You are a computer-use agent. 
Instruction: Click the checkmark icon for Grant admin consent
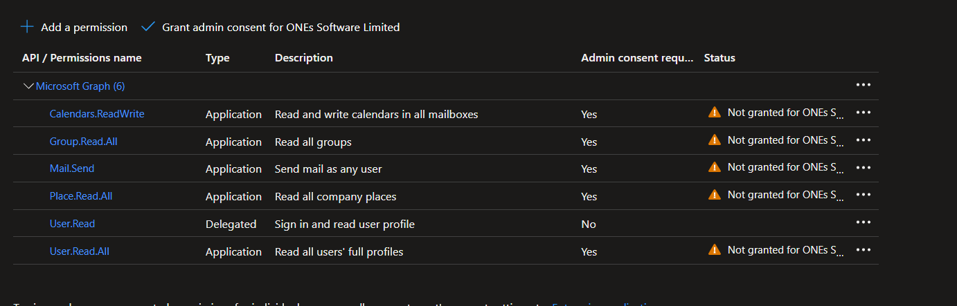(148, 27)
